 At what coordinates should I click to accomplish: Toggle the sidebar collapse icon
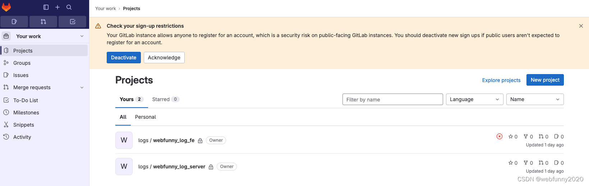pos(46,7)
